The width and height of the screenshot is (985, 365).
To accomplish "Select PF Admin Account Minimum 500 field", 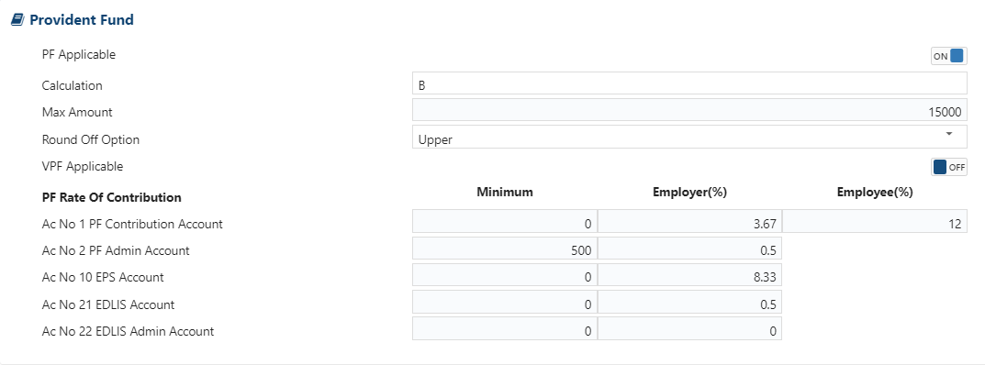I will [505, 249].
